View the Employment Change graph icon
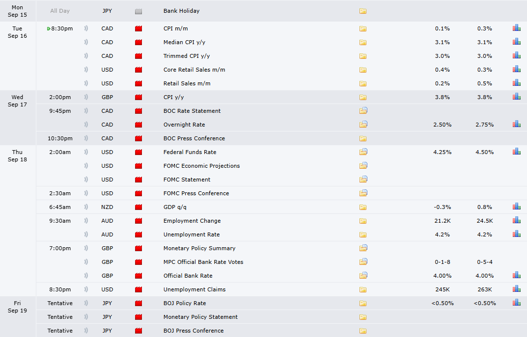This screenshot has width=527, height=337. pyautogui.click(x=517, y=221)
